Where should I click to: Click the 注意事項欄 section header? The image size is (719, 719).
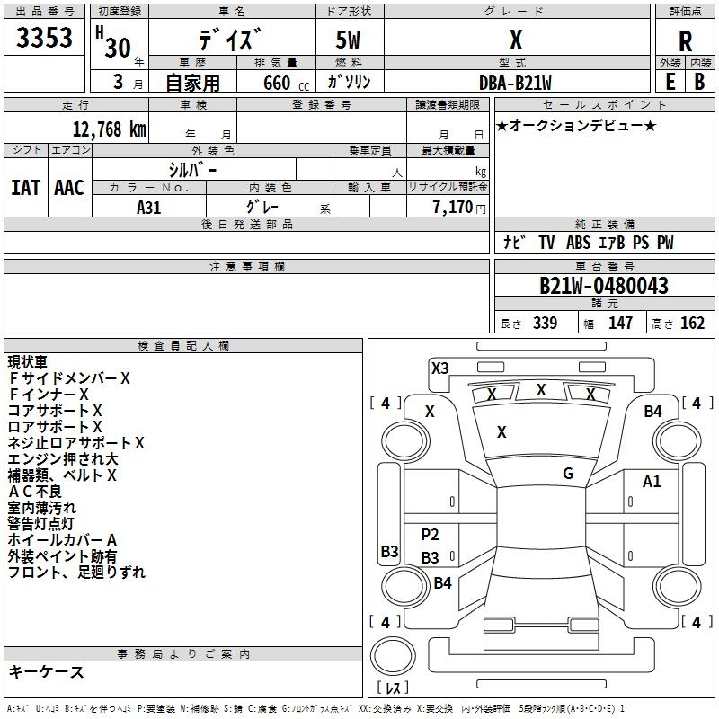pyautogui.click(x=246, y=267)
